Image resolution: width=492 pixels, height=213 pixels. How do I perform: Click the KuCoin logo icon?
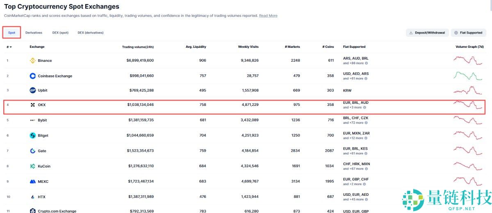click(x=33, y=166)
